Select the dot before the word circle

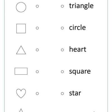pos(62,28)
